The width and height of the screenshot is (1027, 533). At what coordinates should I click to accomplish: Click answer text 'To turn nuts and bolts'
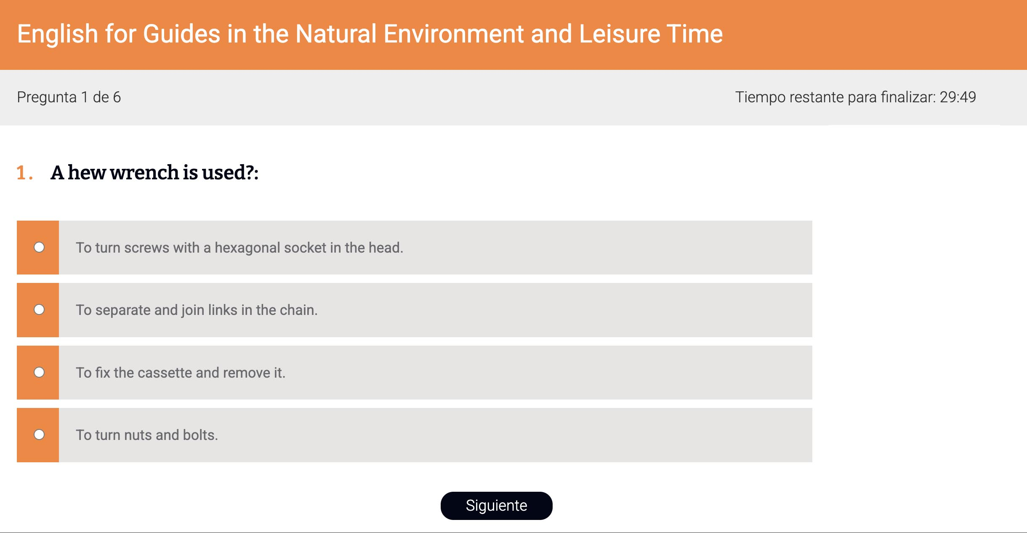pyautogui.click(x=147, y=435)
